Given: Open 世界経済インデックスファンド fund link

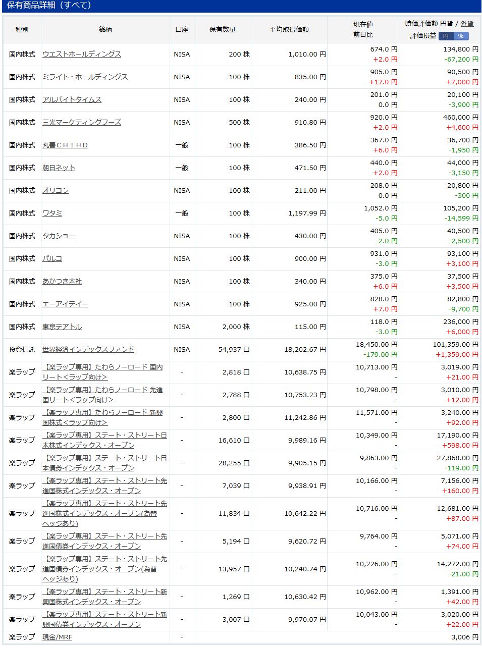Looking at the screenshot, I should [x=88, y=349].
